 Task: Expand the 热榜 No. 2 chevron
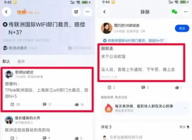pyautogui.click(x=38, y=13)
